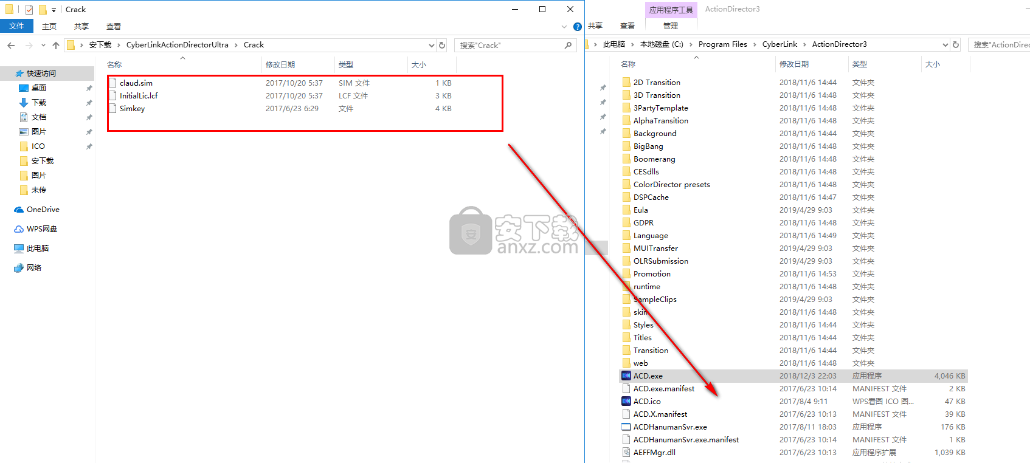Screen dimensions: 1030x463
Task: Expand the ribbon with chevron in Crack window
Action: coord(564,27)
